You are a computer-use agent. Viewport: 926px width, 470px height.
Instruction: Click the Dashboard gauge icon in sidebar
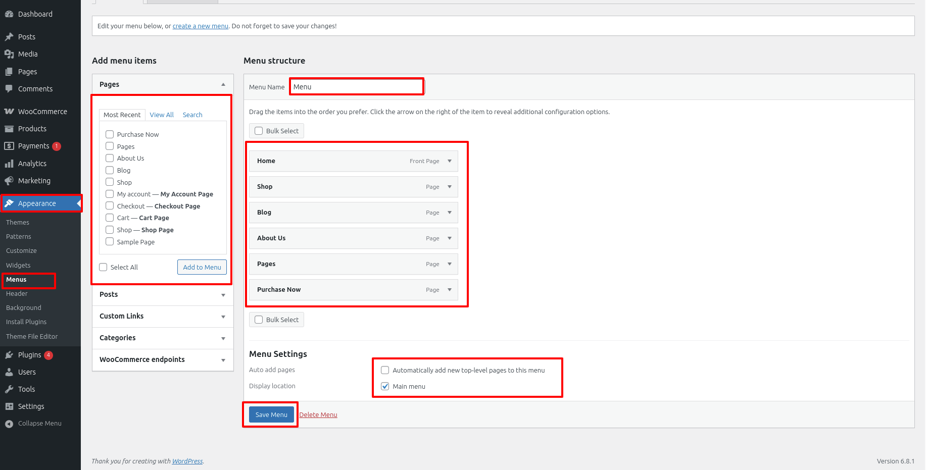point(9,14)
